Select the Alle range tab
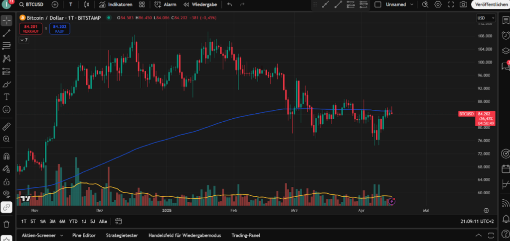Viewport: 510px width, 241px height. tap(103, 222)
